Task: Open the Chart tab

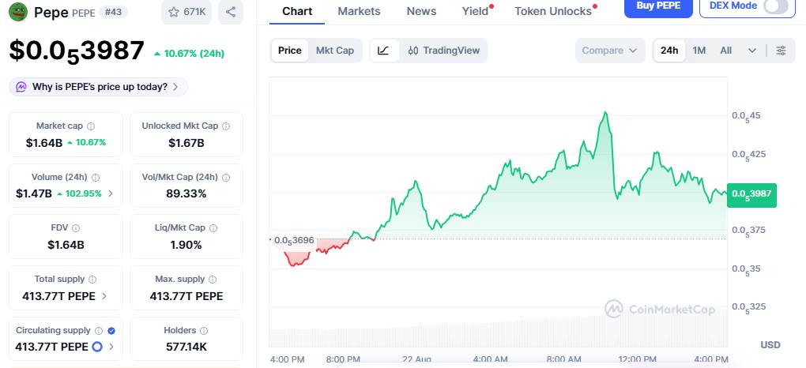Action: click(297, 11)
